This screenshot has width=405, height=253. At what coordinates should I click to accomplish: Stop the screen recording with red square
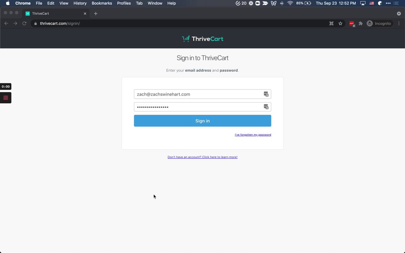[x=6, y=98]
